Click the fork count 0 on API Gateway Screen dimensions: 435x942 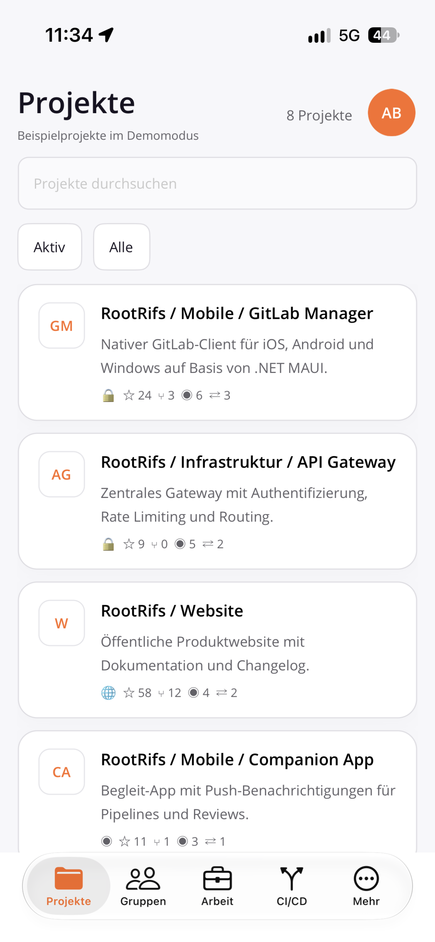[x=159, y=544]
